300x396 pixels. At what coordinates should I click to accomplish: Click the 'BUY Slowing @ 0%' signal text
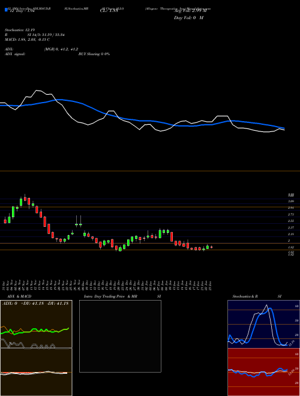[94, 54]
